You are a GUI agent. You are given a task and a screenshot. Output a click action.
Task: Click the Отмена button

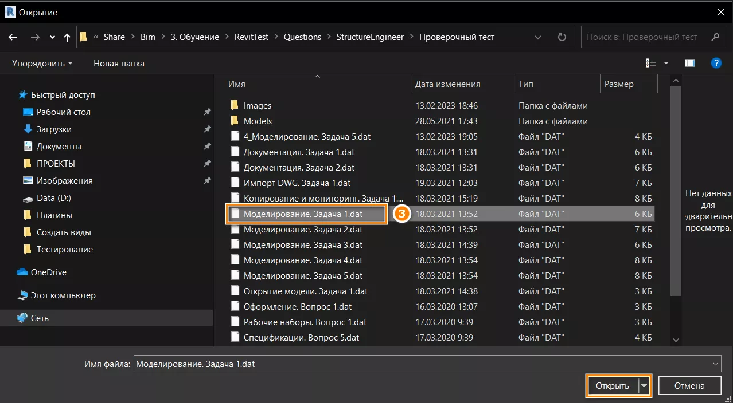(689, 386)
